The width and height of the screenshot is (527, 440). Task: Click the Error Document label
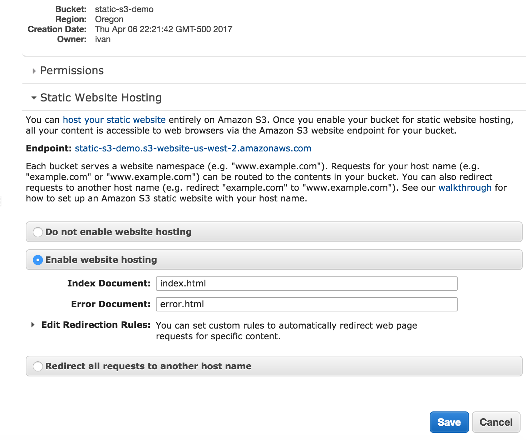[111, 304]
